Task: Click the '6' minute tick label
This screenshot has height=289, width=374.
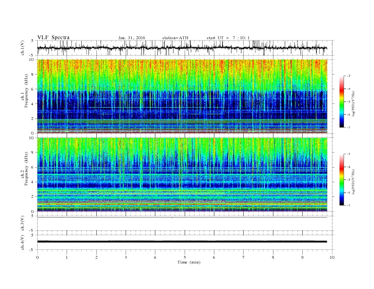Action: click(214, 257)
